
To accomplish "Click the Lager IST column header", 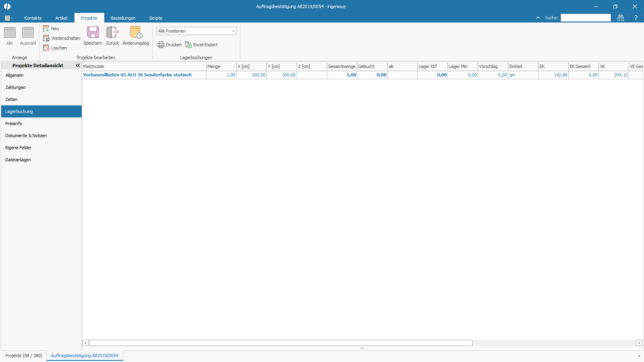I will pyautogui.click(x=433, y=66).
